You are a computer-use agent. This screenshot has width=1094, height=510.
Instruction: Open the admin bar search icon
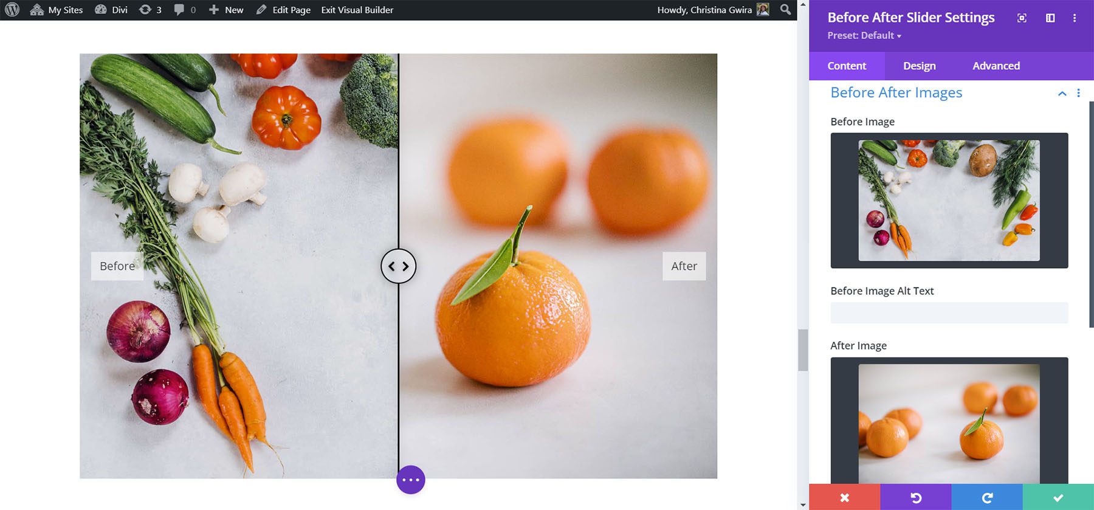tap(785, 10)
